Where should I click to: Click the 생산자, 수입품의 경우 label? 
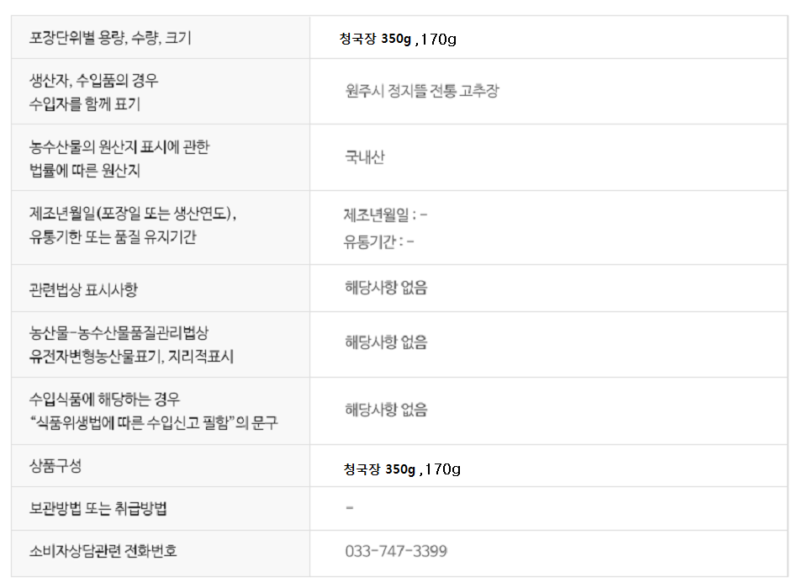[93, 82]
